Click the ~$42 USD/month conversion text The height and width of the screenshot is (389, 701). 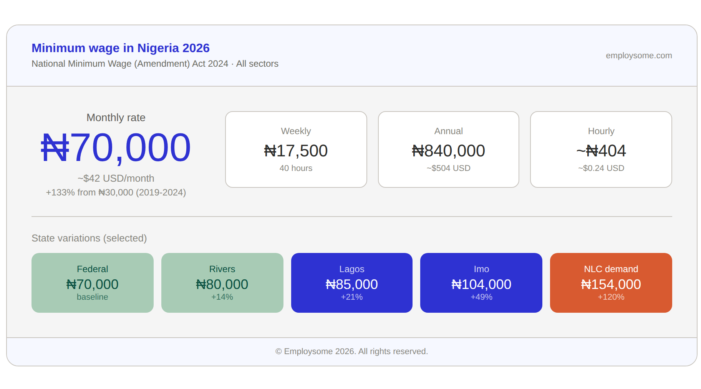(x=116, y=178)
